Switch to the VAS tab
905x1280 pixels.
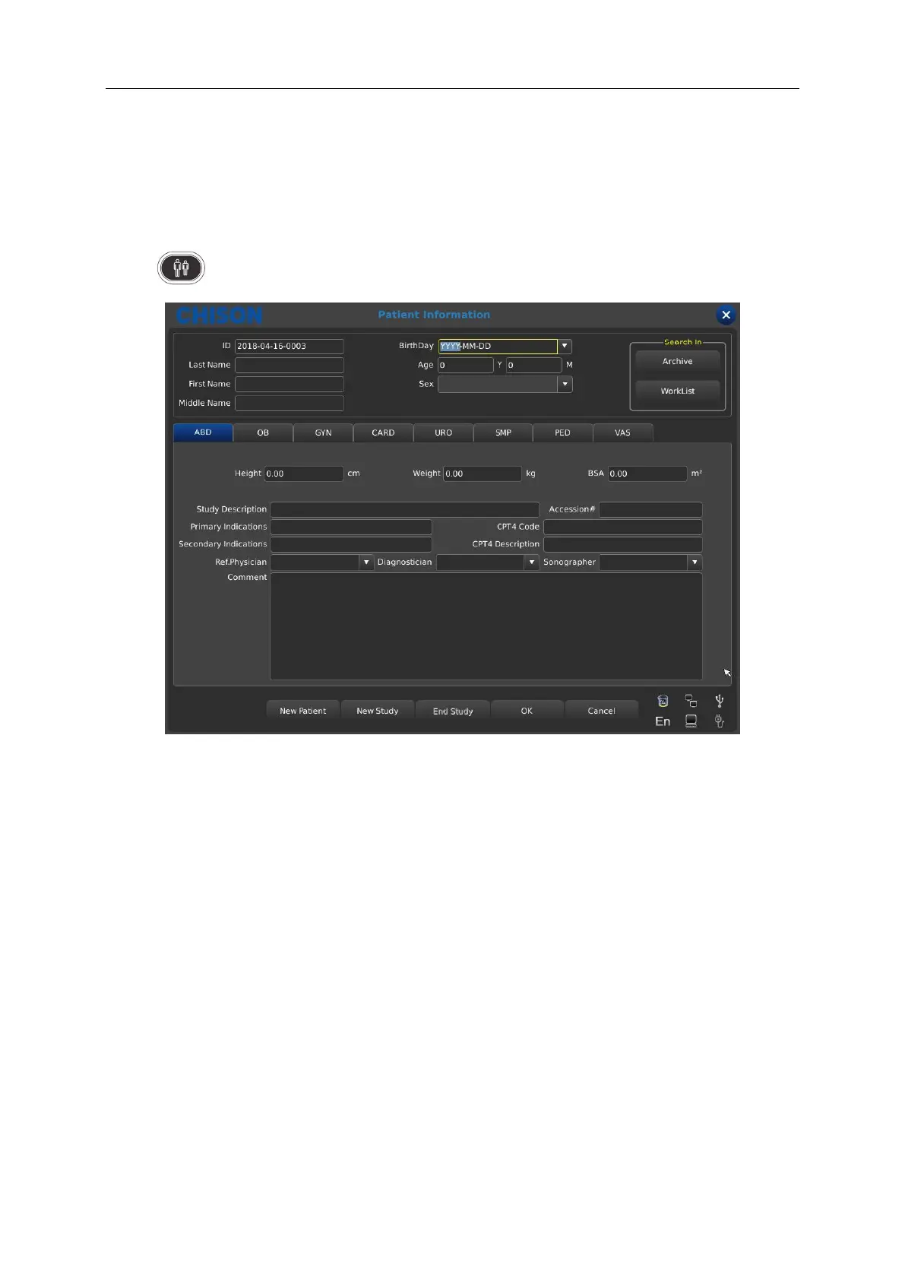[x=622, y=432]
